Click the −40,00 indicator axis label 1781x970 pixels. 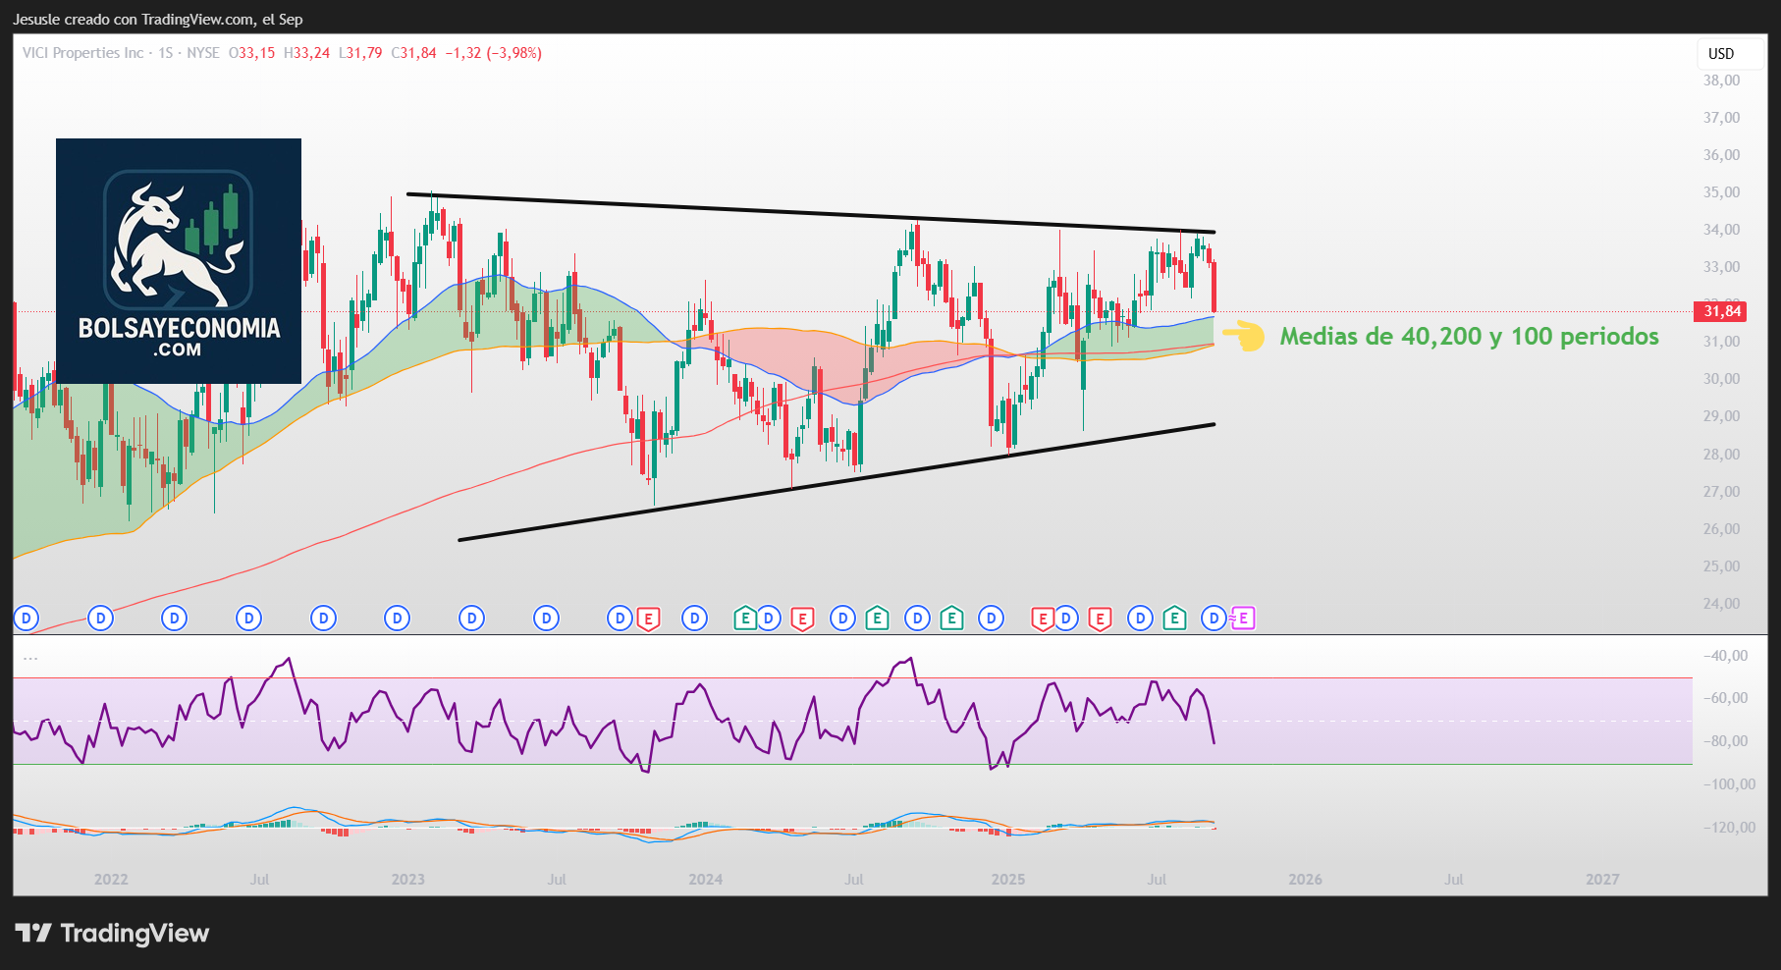(x=1725, y=656)
